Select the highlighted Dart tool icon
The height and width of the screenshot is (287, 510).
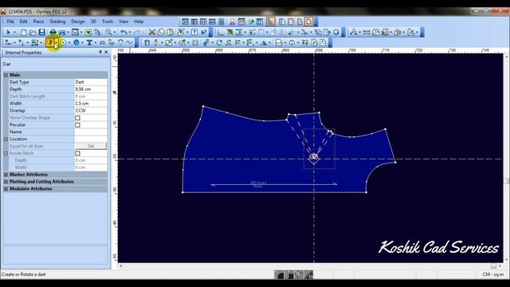(49, 42)
